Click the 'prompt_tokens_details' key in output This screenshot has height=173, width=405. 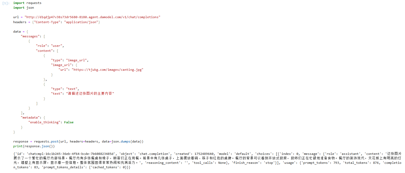pyautogui.click(x=65, y=168)
